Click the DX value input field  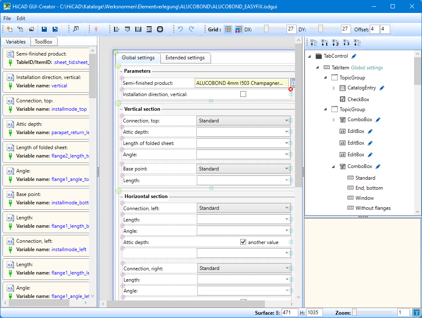[x=292, y=29]
